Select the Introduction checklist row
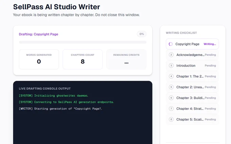This screenshot has width=231, height=144. (192, 66)
